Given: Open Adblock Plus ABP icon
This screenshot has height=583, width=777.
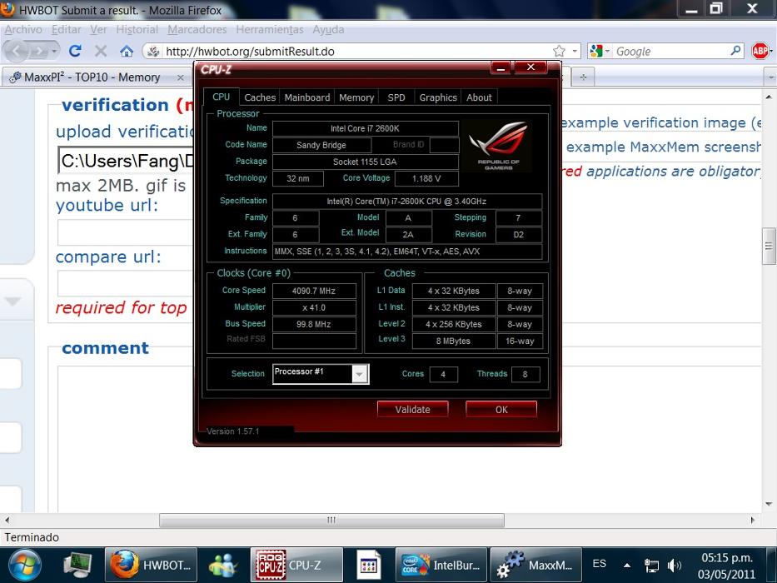Looking at the screenshot, I should coord(760,51).
